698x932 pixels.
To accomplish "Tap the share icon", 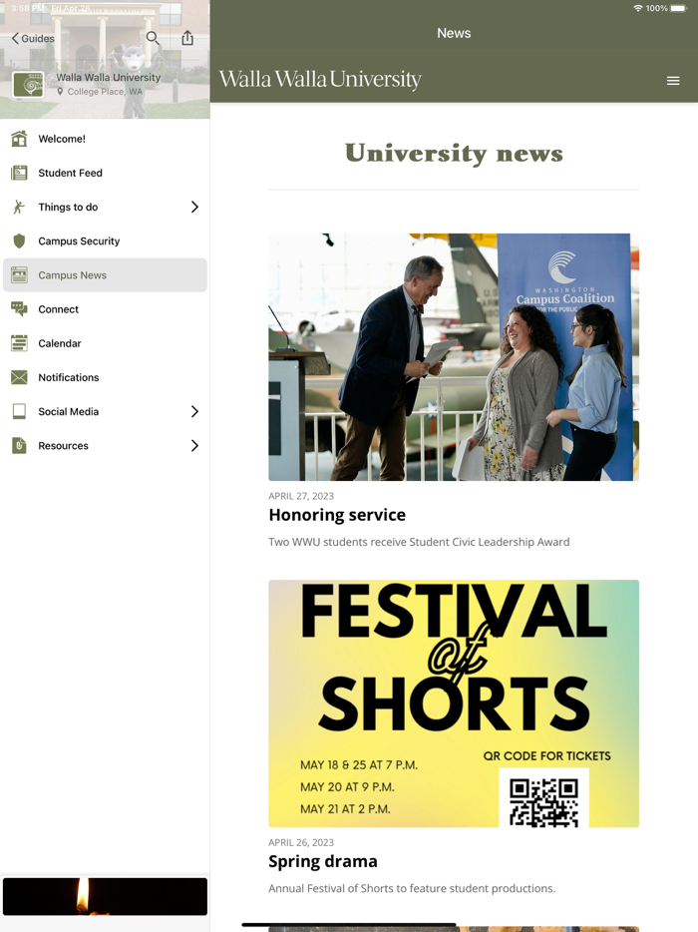I will 187,38.
